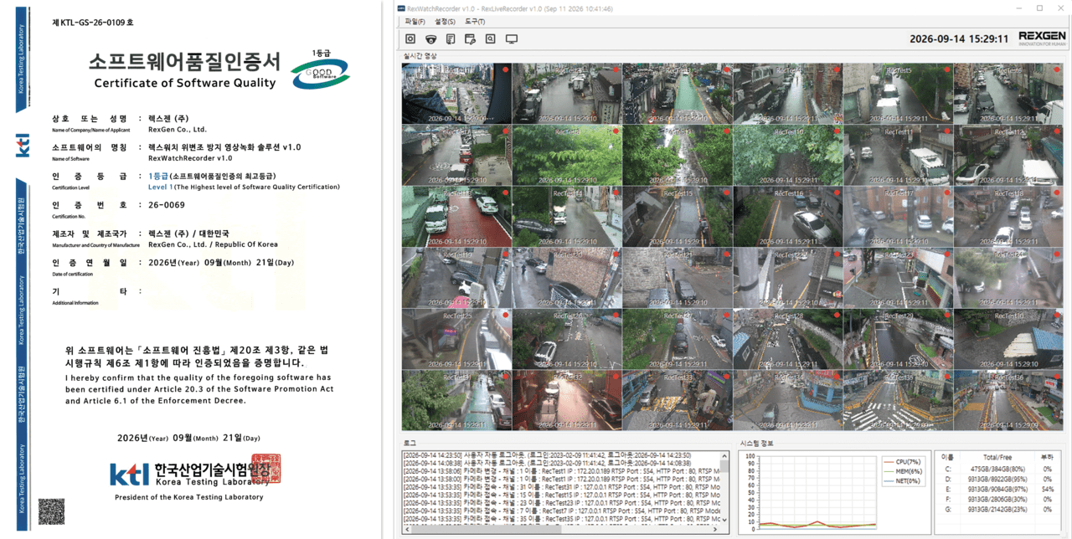The width and height of the screenshot is (1072, 539).
Task: Open the report document toolbar icon
Action: coord(451,39)
